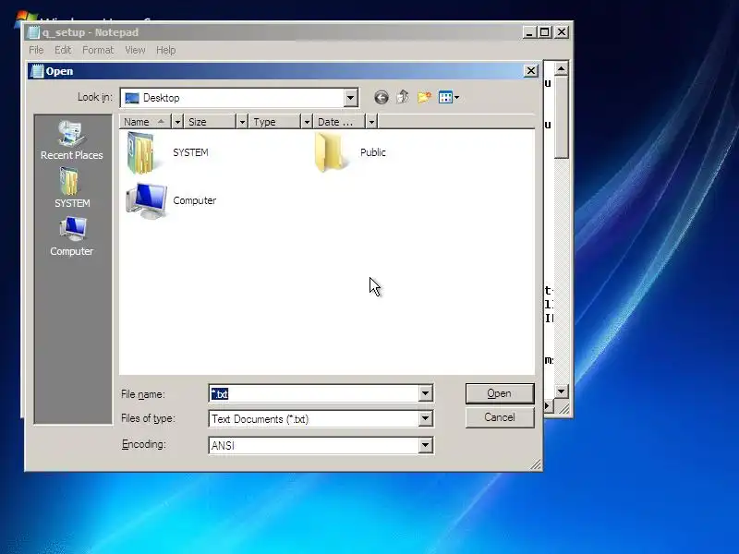Sort by the Name column header
This screenshot has width=739, height=554.
pos(145,122)
